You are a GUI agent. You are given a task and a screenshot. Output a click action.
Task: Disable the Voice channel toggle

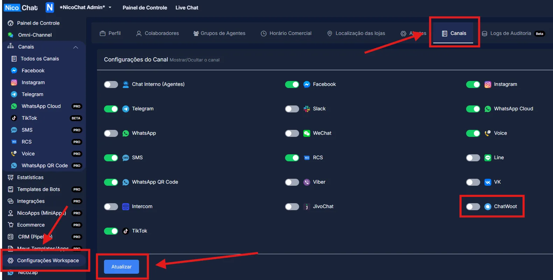pos(473,133)
